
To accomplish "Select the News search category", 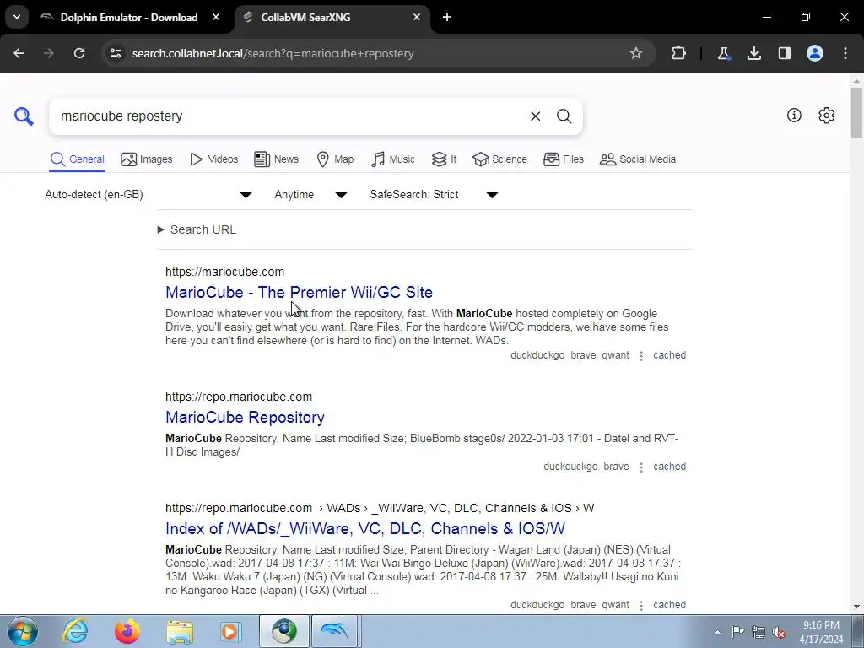I will click(276, 159).
